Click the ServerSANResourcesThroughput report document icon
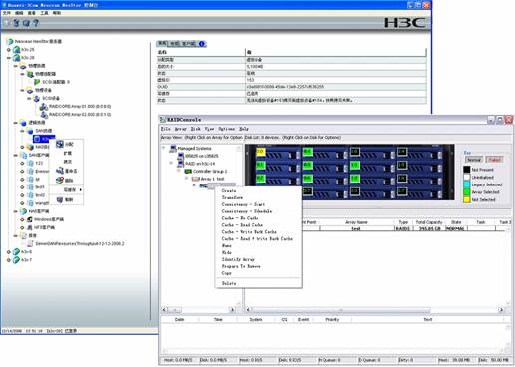 click(x=30, y=244)
